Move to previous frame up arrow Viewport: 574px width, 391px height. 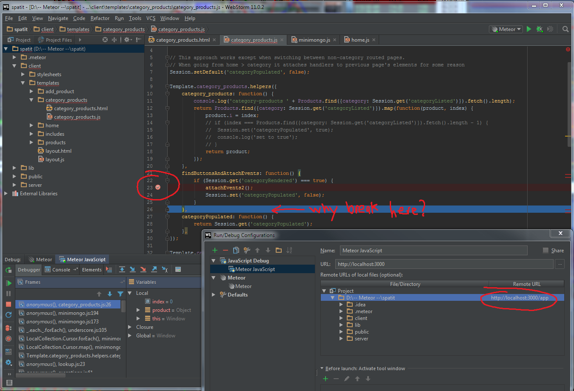[x=99, y=294]
